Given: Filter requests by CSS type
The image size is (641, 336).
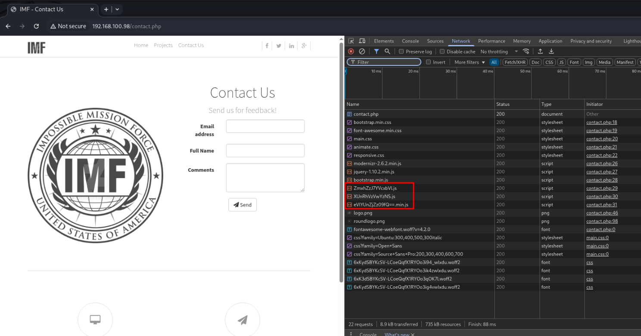Looking at the screenshot, I should (x=549, y=62).
